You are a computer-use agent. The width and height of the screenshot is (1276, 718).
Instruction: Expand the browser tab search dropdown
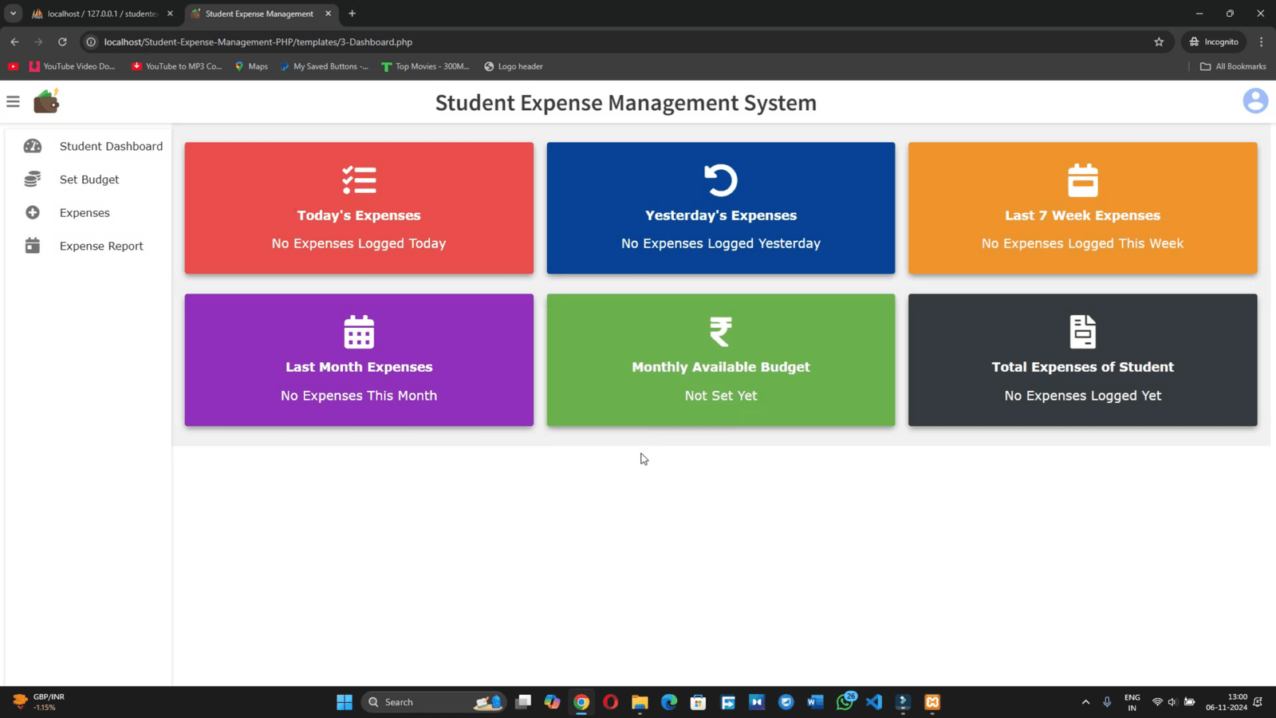[13, 14]
